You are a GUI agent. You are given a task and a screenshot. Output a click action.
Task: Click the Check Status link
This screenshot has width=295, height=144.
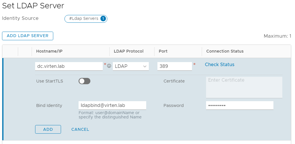coord(220,64)
